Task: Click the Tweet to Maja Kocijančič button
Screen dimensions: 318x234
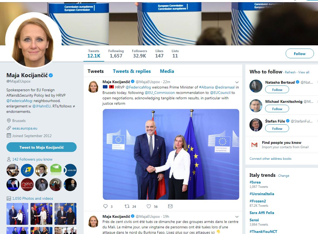Action: 42,147
